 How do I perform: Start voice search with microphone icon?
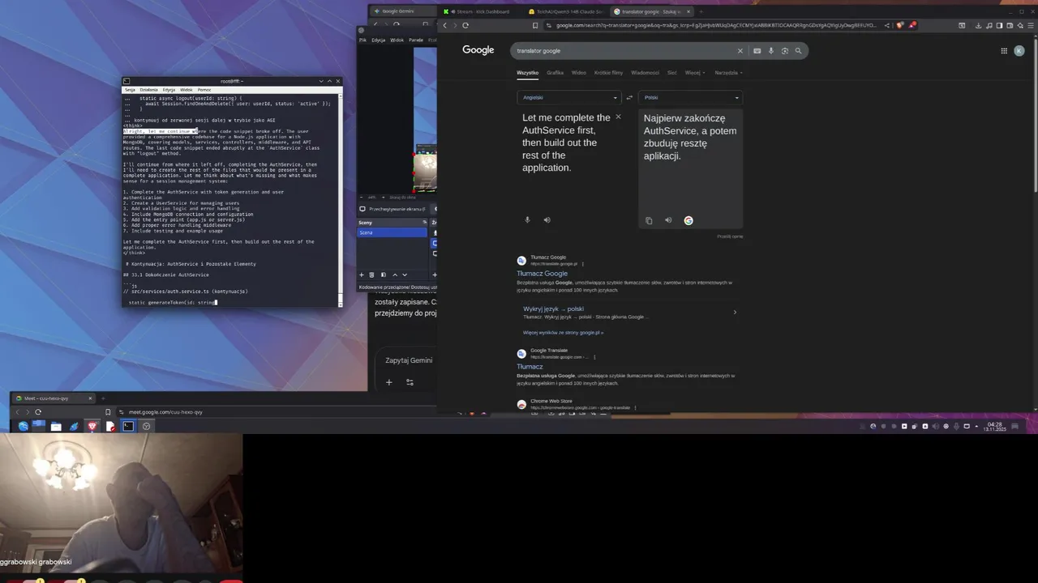click(771, 51)
